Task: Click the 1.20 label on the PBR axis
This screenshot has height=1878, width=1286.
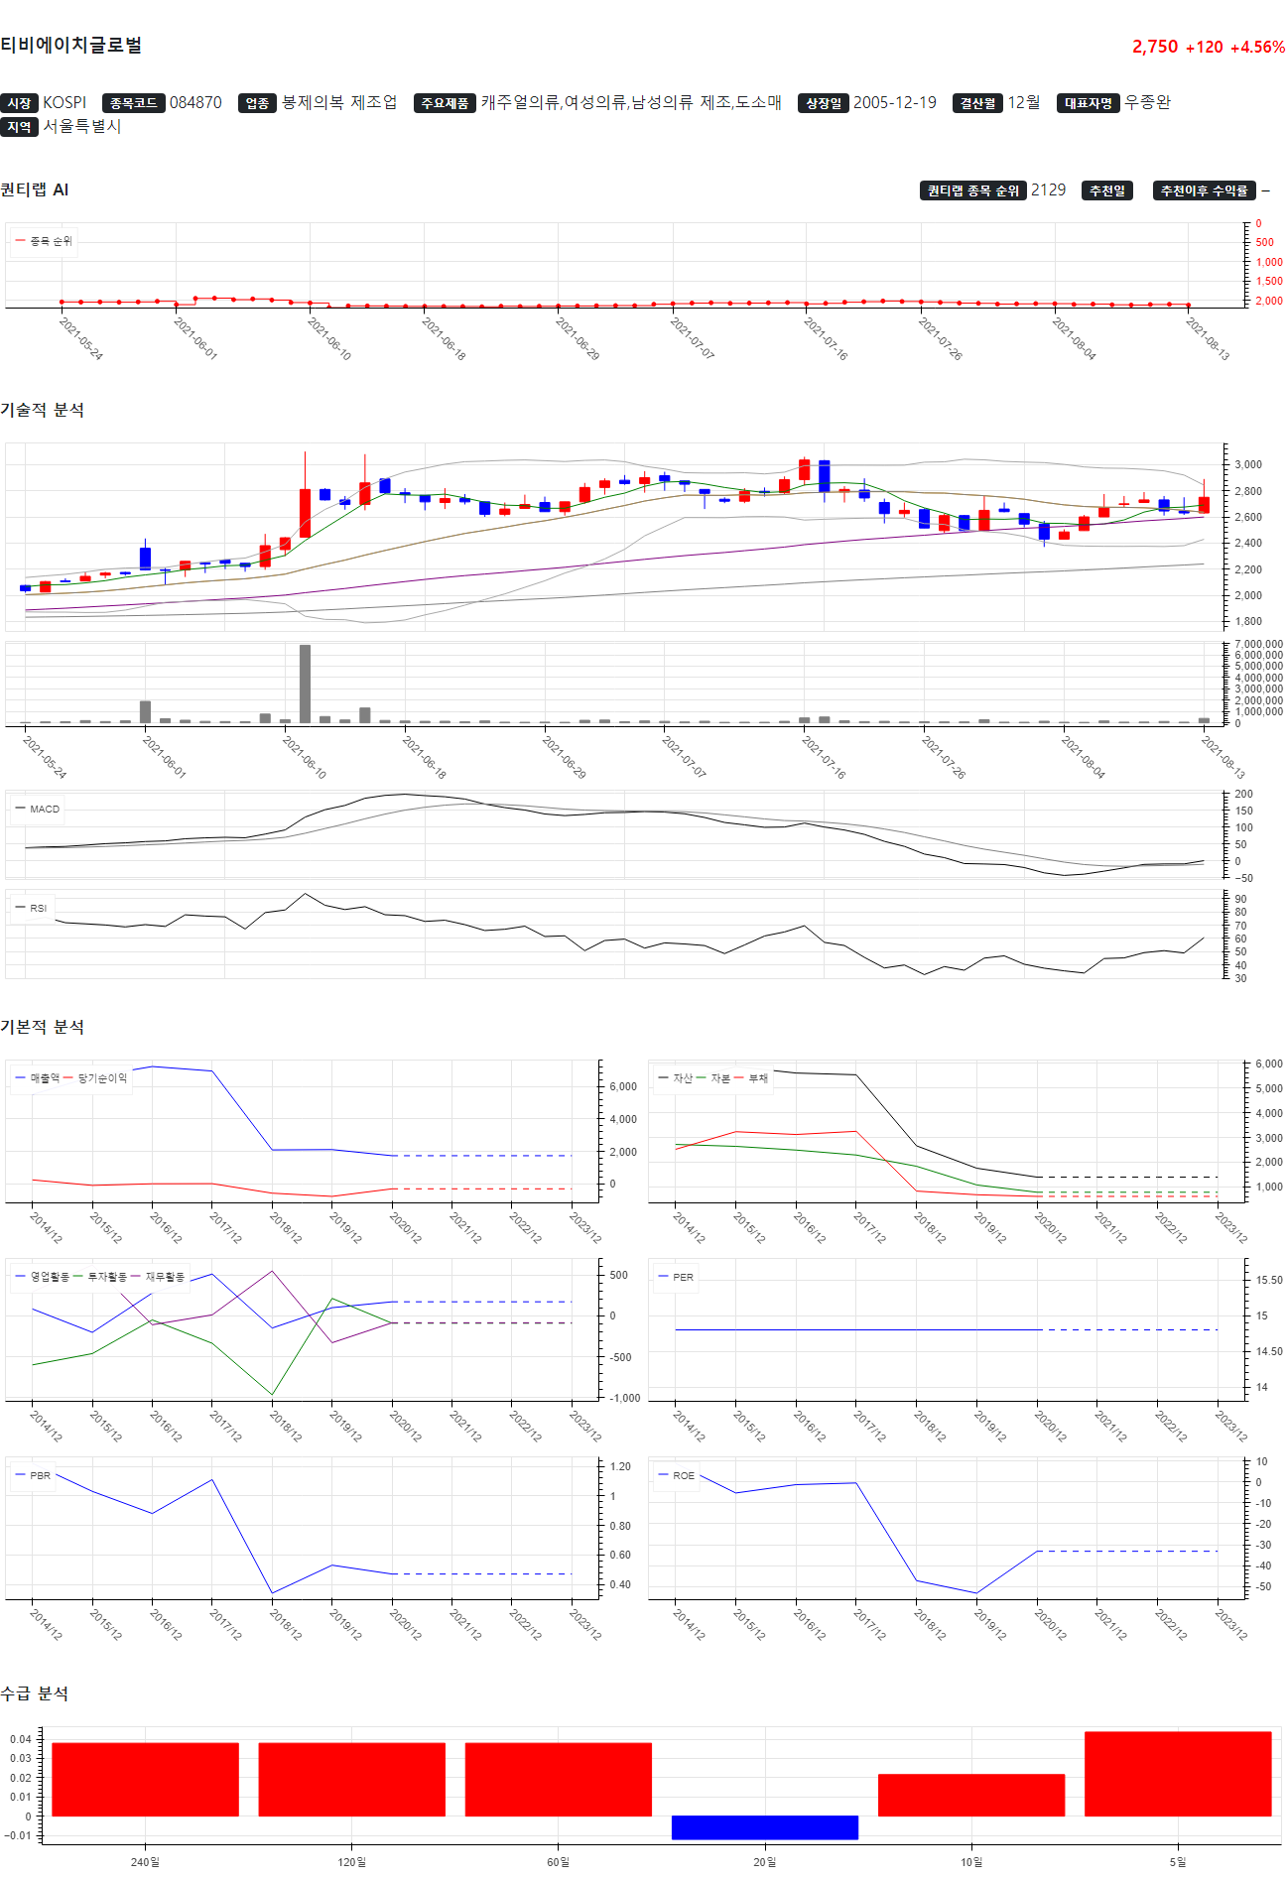Action: click(x=620, y=1466)
